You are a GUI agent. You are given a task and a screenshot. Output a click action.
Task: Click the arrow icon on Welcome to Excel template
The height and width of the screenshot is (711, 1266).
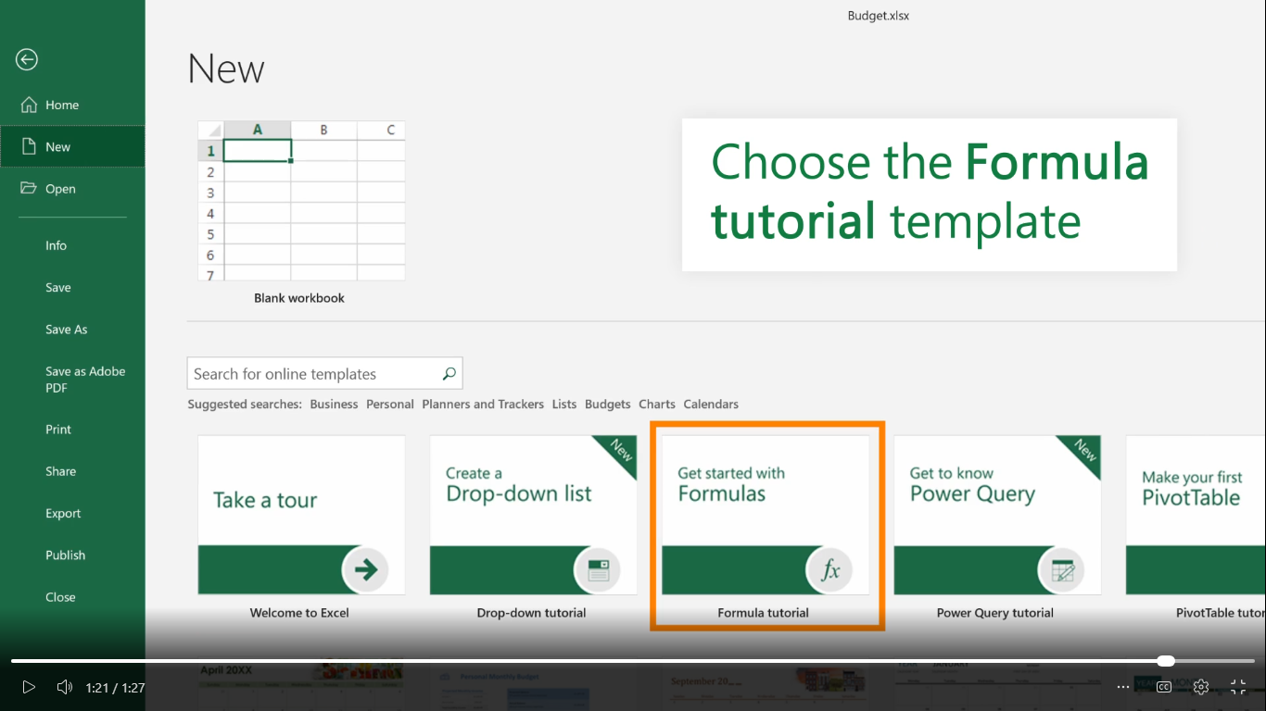(367, 571)
